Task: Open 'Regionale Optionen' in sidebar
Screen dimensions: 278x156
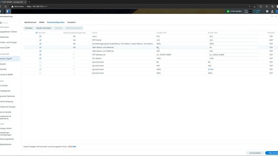Action: pyautogui.click(x=7, y=96)
